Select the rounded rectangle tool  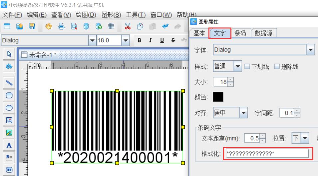(x=9, y=95)
